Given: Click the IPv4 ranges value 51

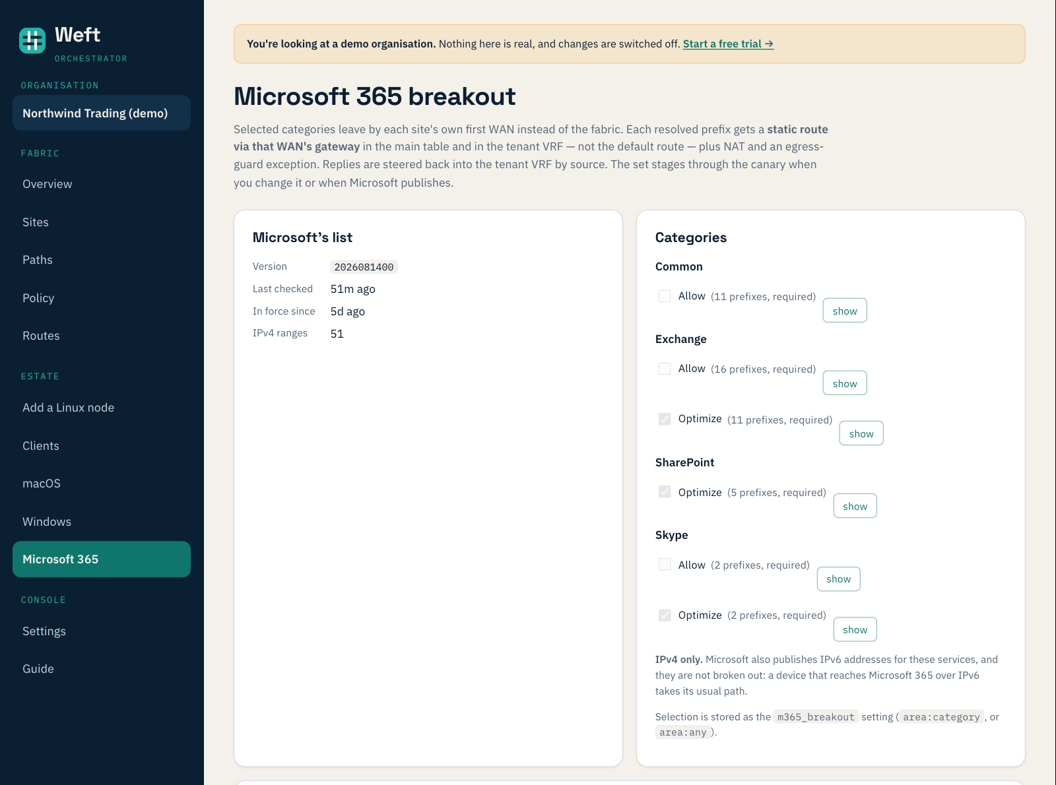Looking at the screenshot, I should point(337,334).
